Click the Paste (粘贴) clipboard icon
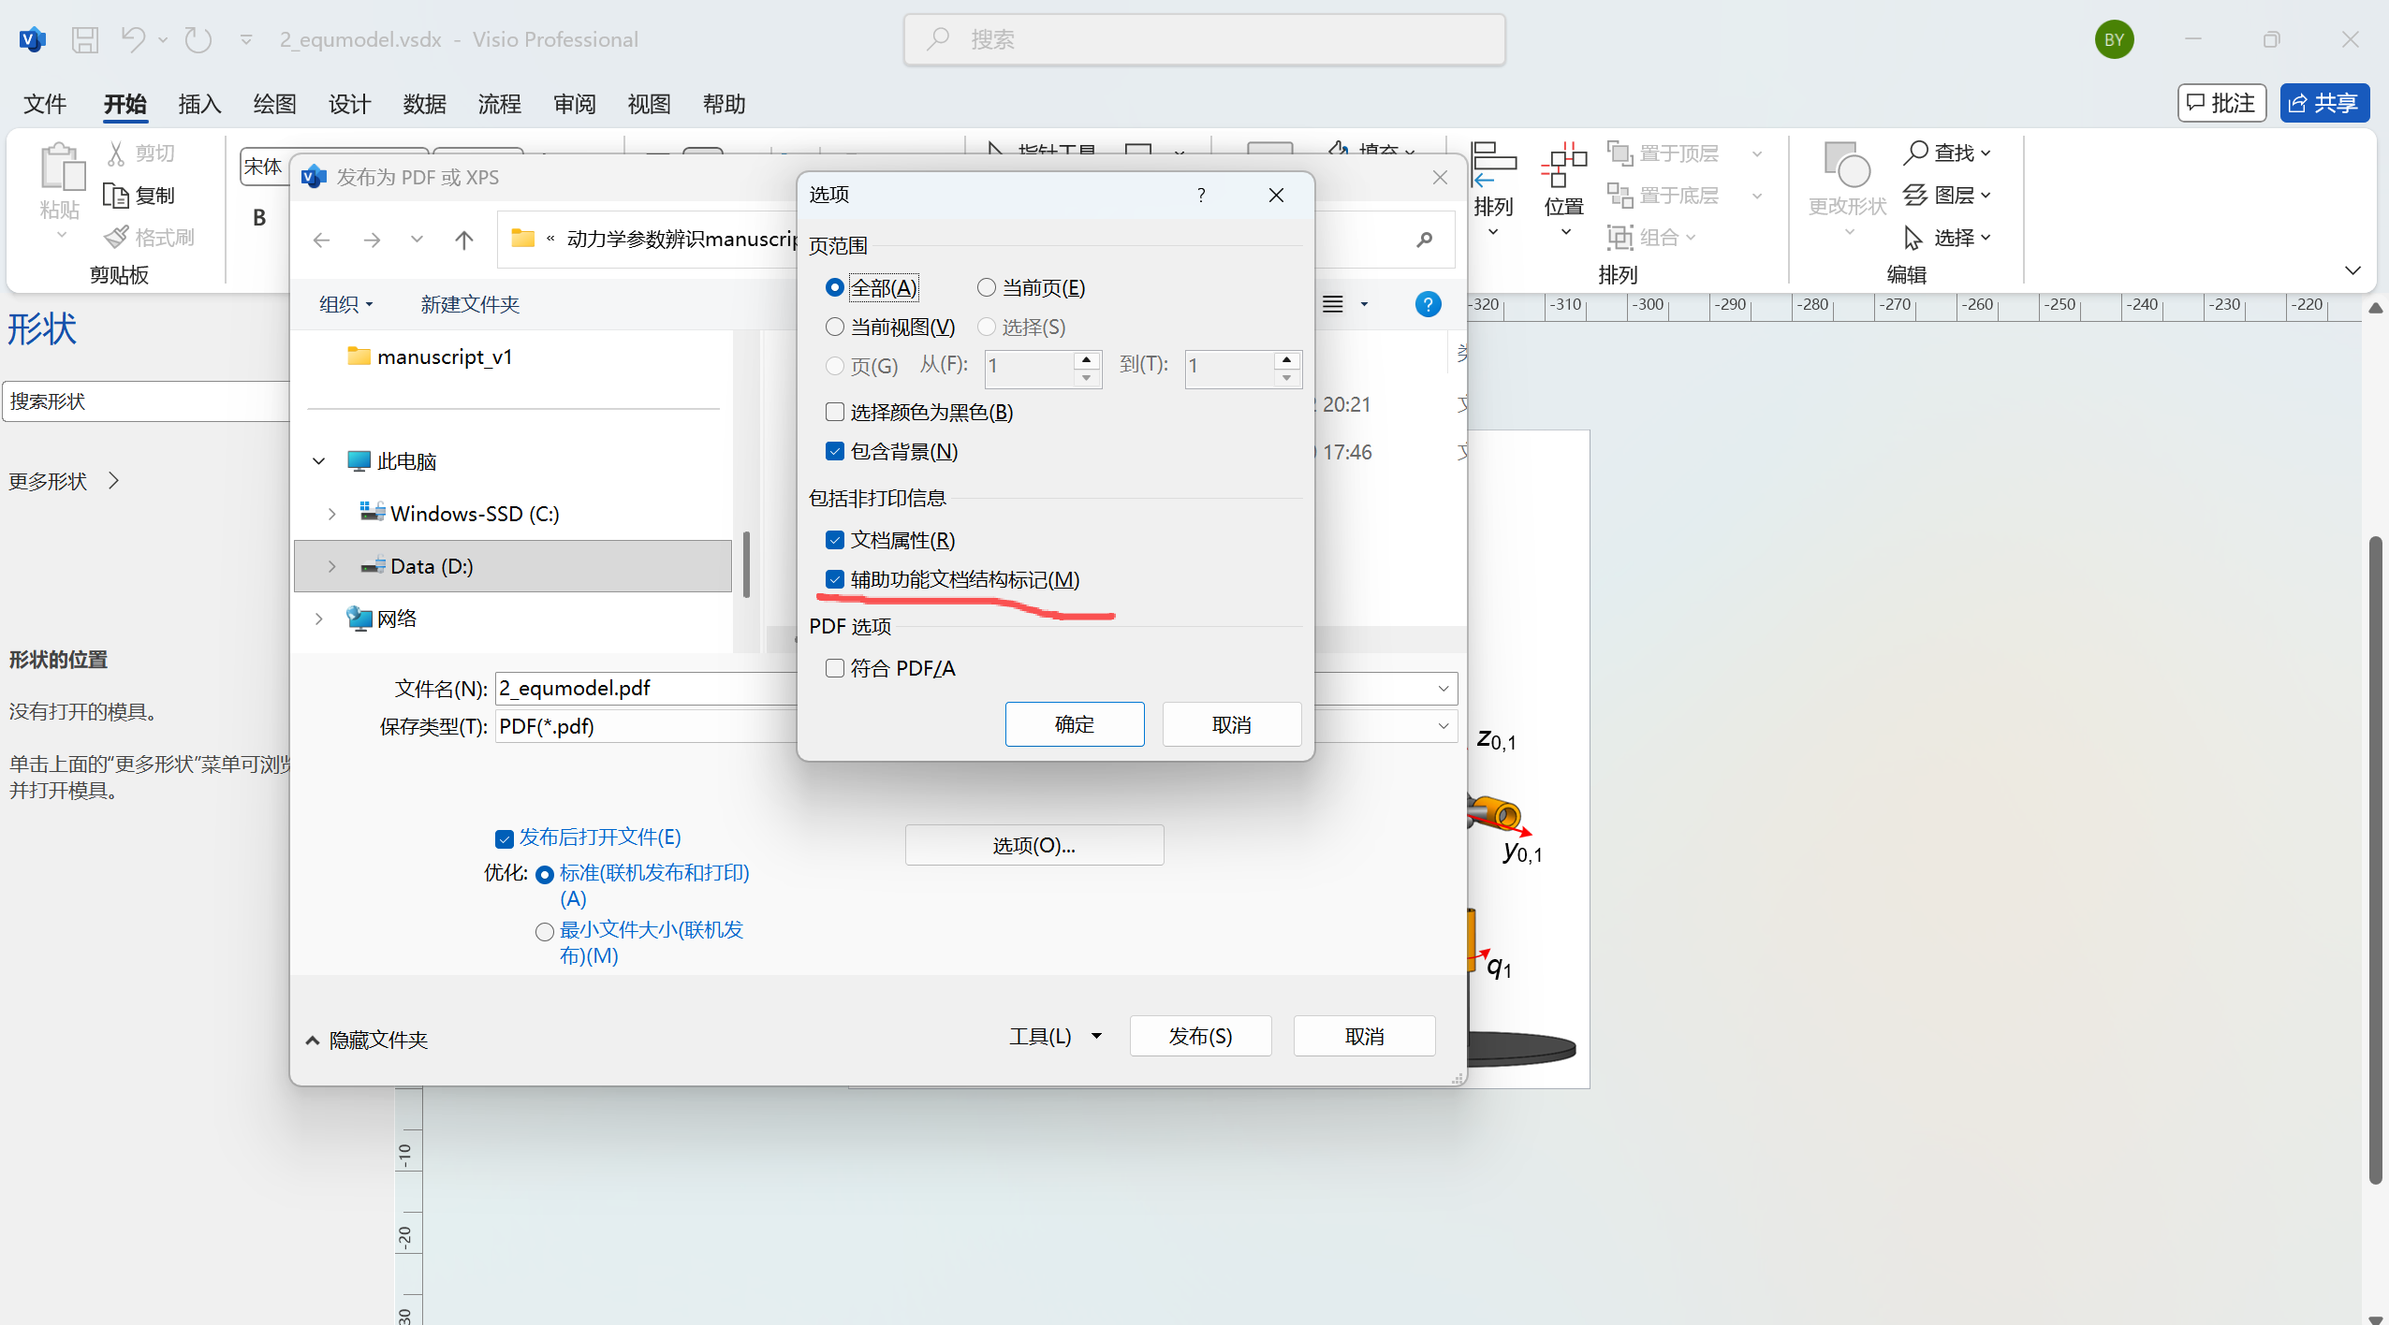 (x=62, y=167)
